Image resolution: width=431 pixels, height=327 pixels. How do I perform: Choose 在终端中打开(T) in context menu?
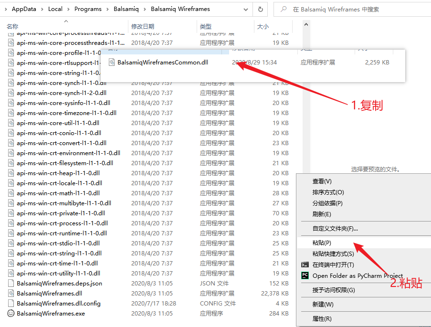click(333, 265)
